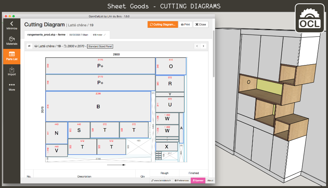The height and width of the screenshot is (188, 328).
Task: Click the 2800 x 2070 sheet size icon
Action: pyautogui.click(x=65, y=46)
